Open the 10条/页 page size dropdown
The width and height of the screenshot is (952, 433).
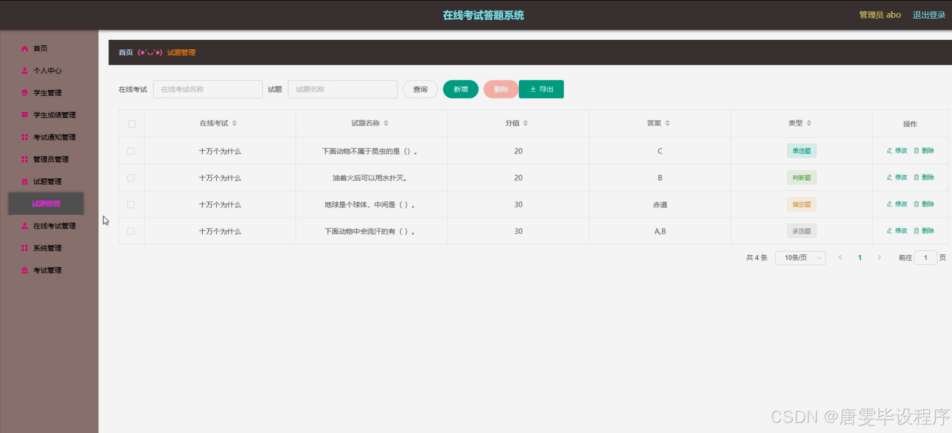(800, 258)
